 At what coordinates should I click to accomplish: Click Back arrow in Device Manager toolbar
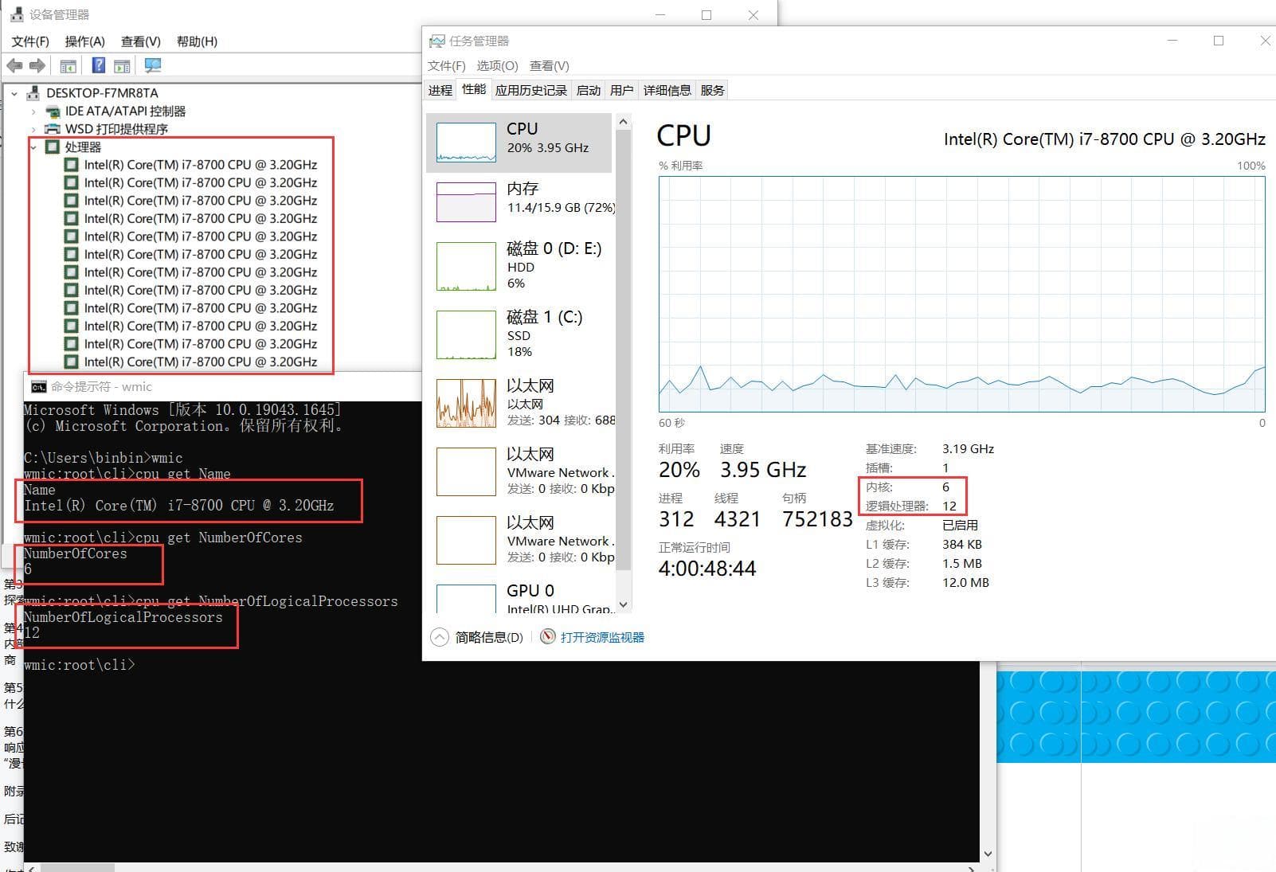coord(14,66)
